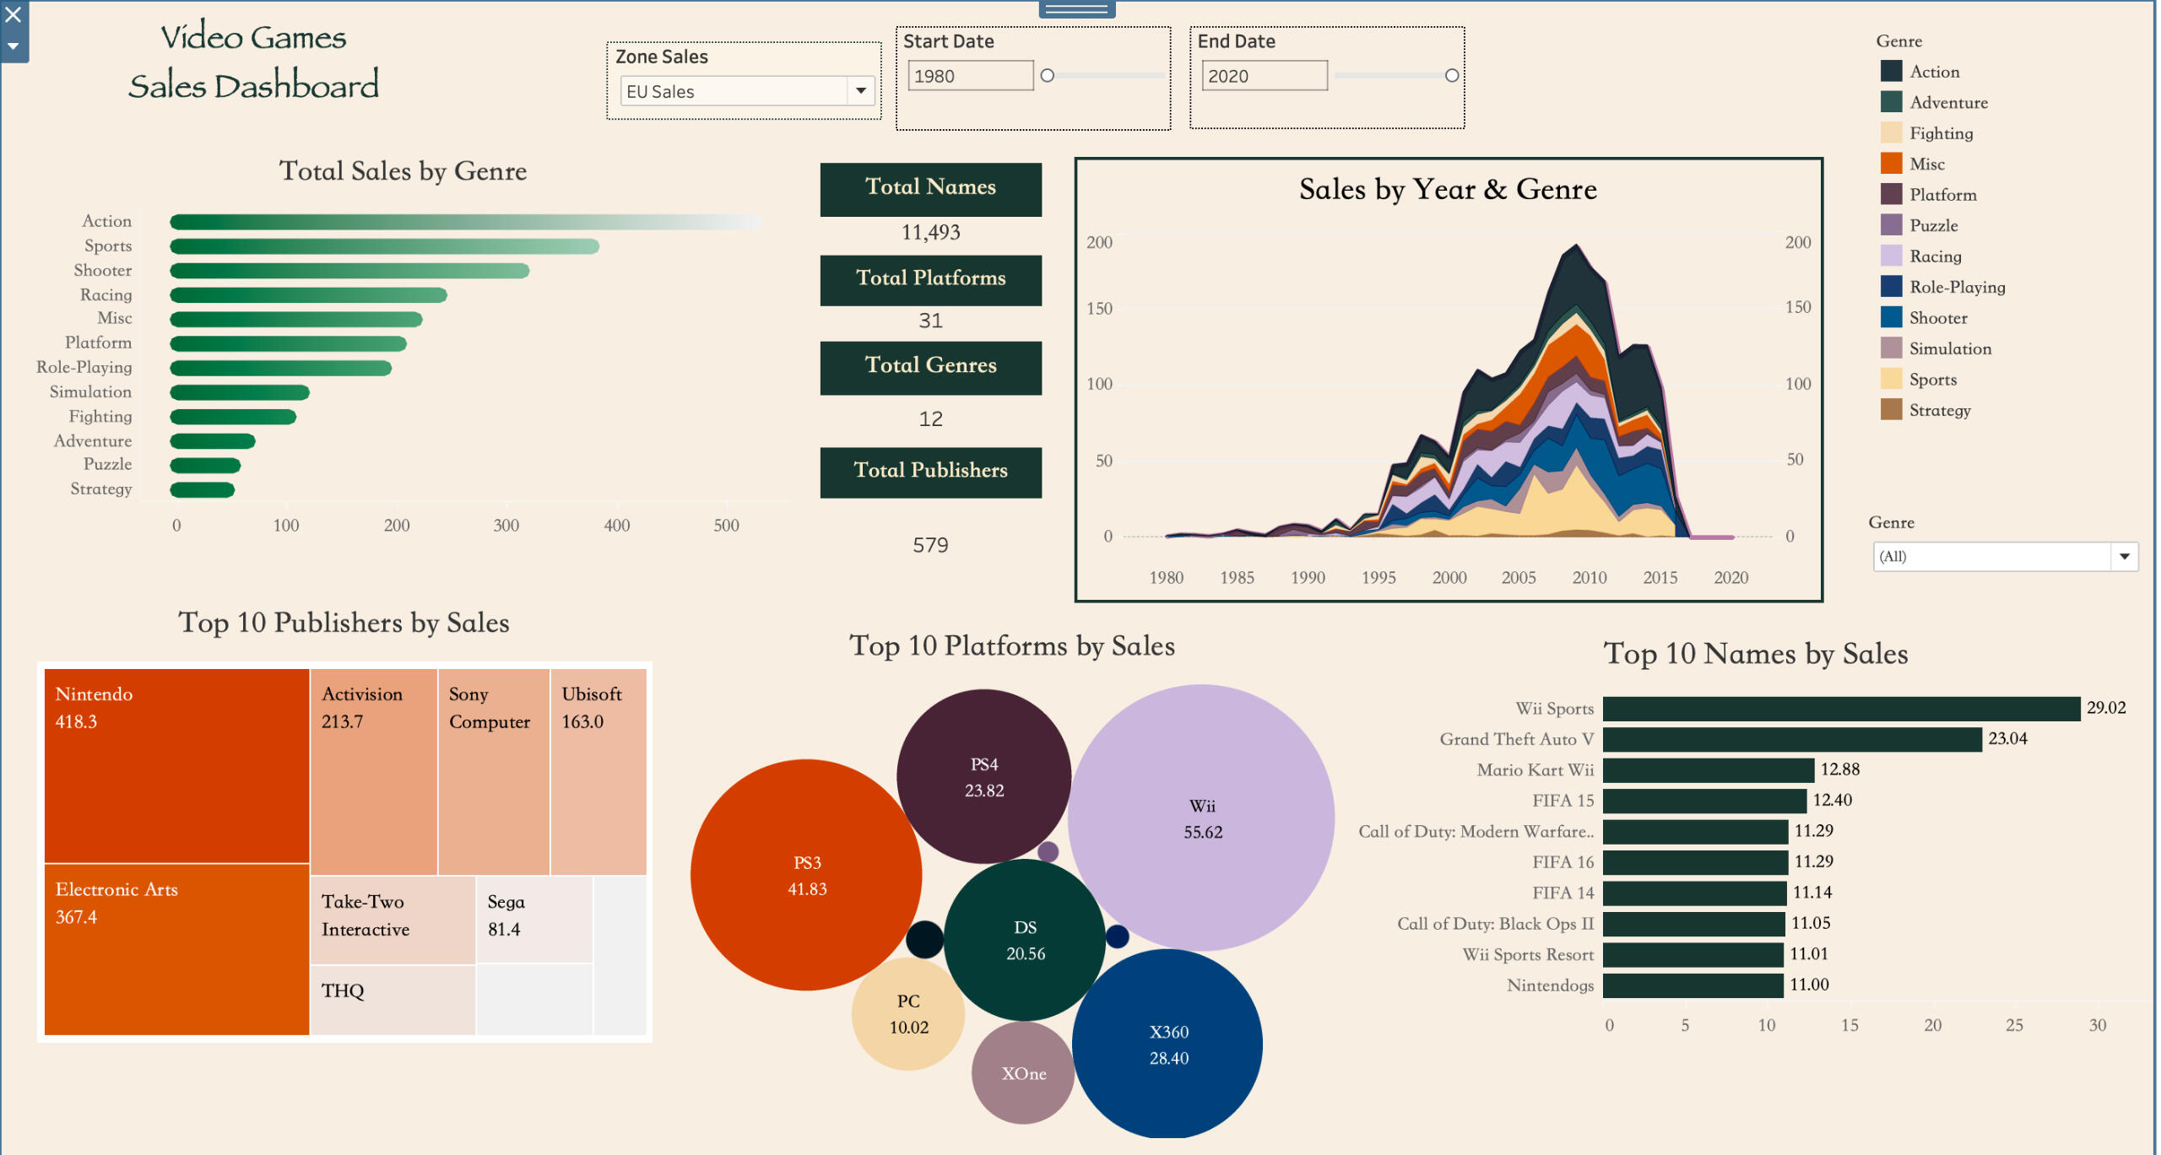
Task: Click the Start Date year input field
Action: click(x=969, y=76)
